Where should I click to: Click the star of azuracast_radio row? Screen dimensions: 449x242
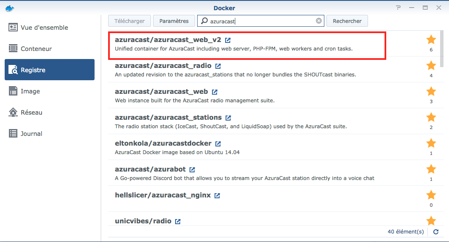click(431, 65)
